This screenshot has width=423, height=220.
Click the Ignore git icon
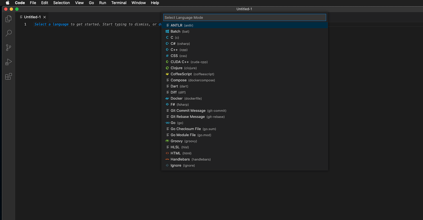[x=167, y=165]
